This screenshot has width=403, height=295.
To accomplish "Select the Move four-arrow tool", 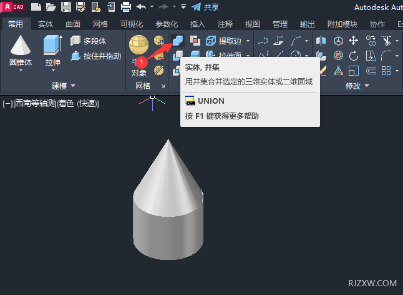I will [x=353, y=41].
